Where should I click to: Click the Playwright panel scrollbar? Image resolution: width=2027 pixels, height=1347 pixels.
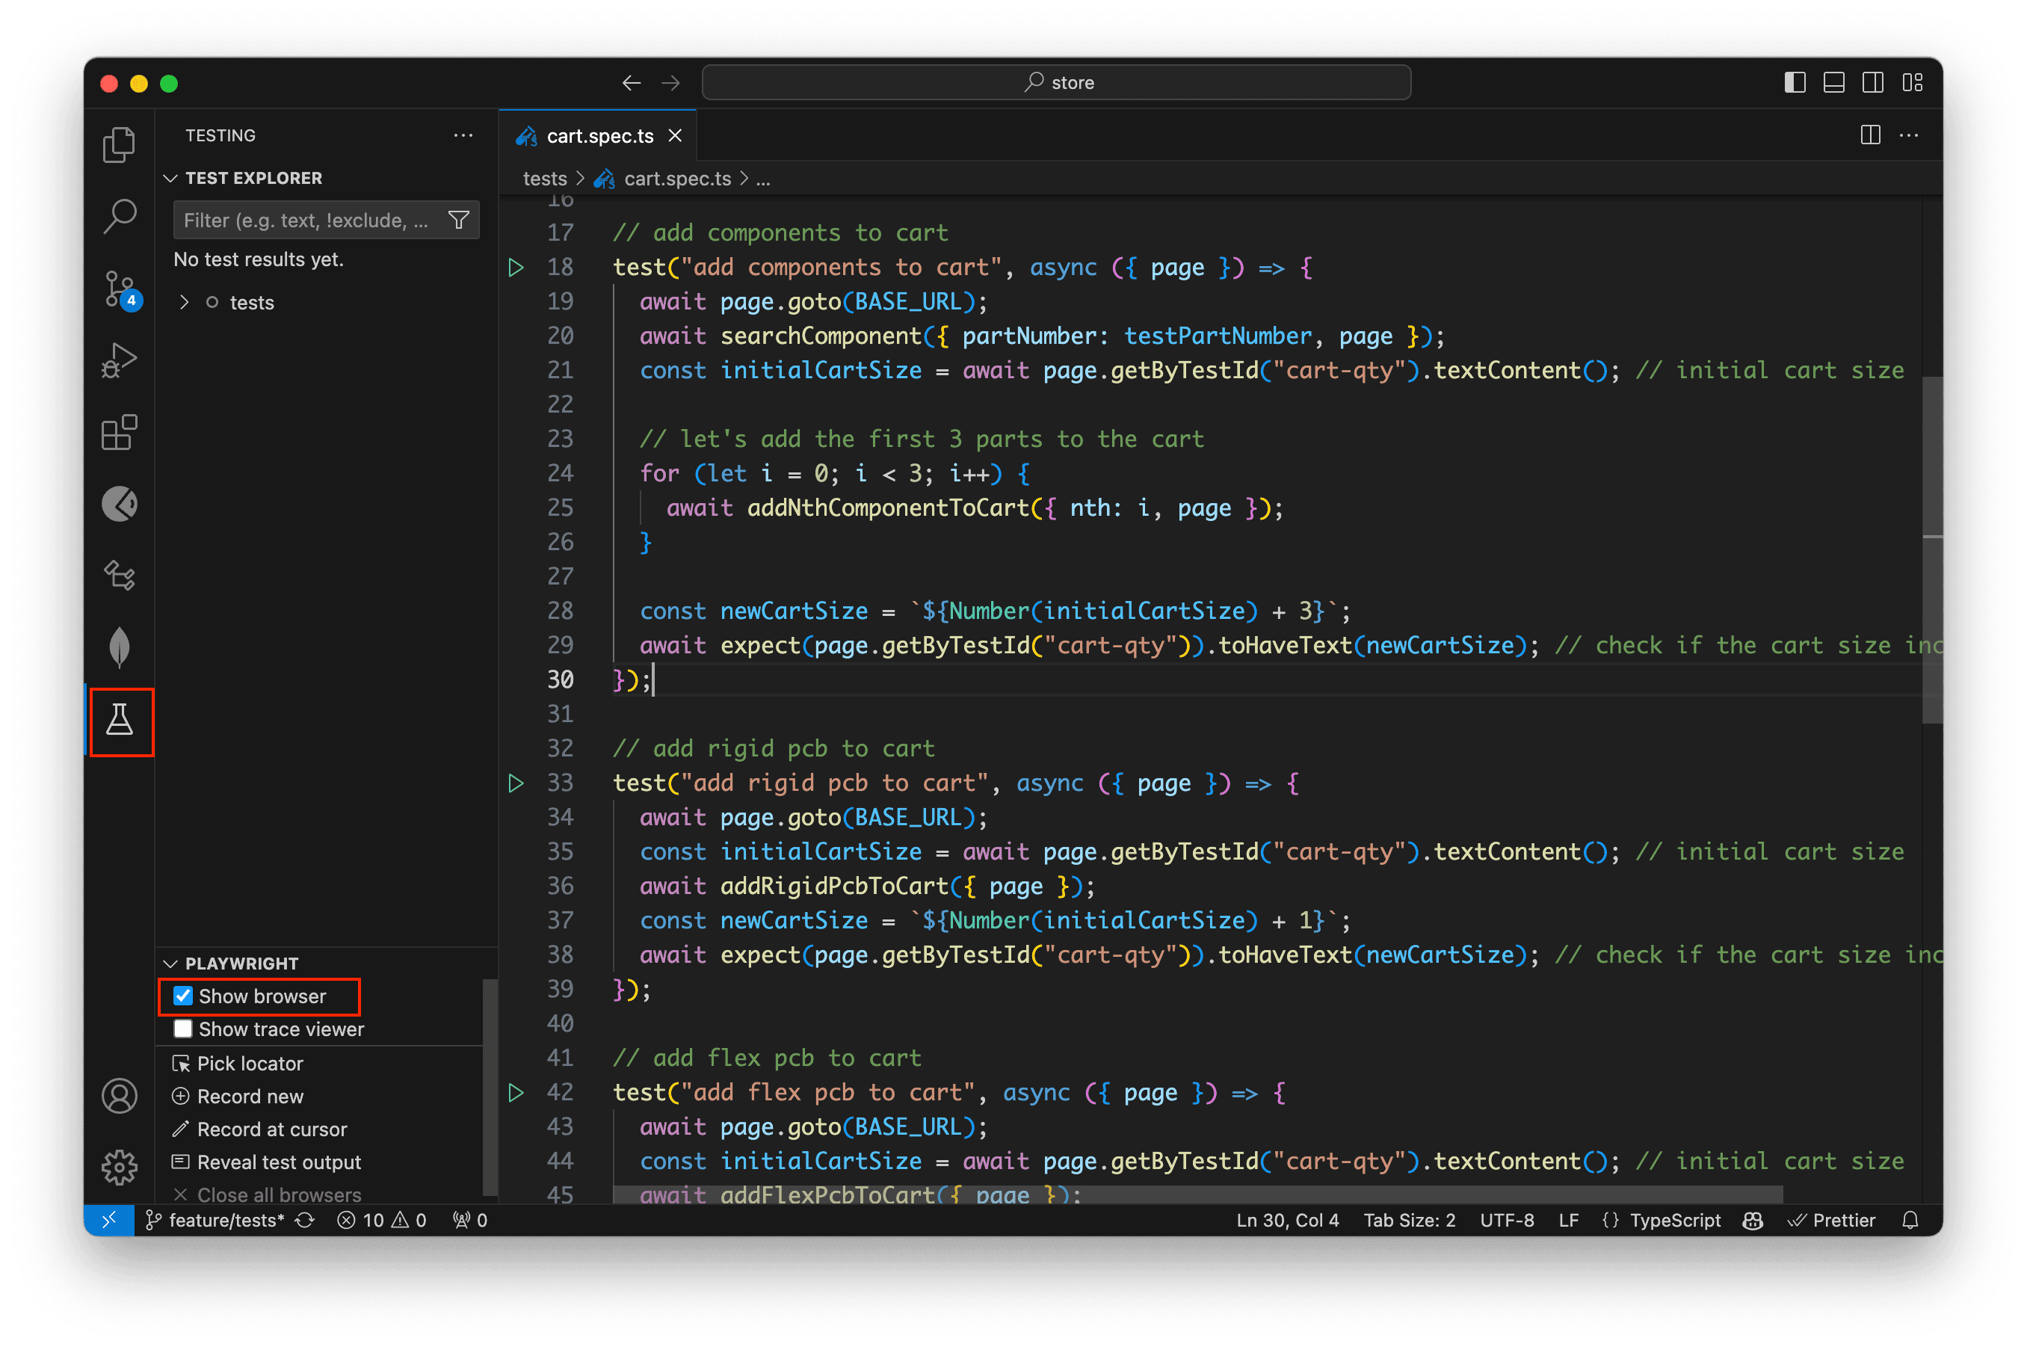[490, 1087]
